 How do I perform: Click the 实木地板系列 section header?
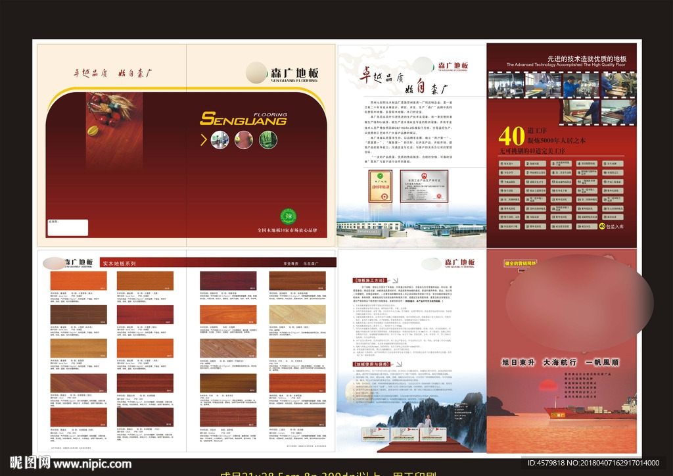tap(120, 264)
